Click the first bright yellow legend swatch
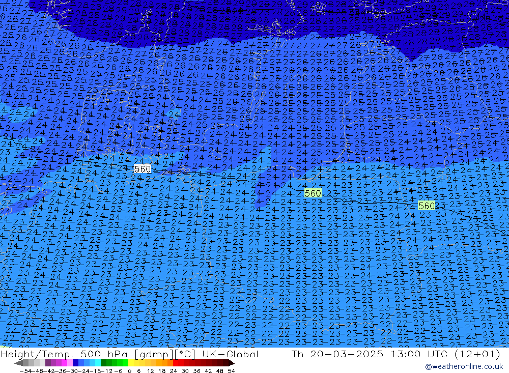Image resolution: width=509 pixels, height=373 pixels. pos(131,363)
